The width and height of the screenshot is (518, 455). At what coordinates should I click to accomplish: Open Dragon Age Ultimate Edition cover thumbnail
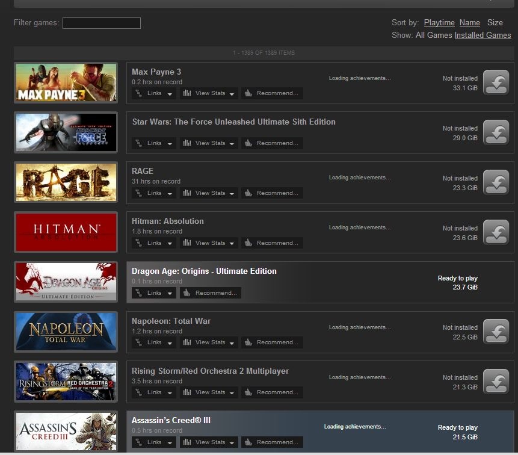[66, 282]
